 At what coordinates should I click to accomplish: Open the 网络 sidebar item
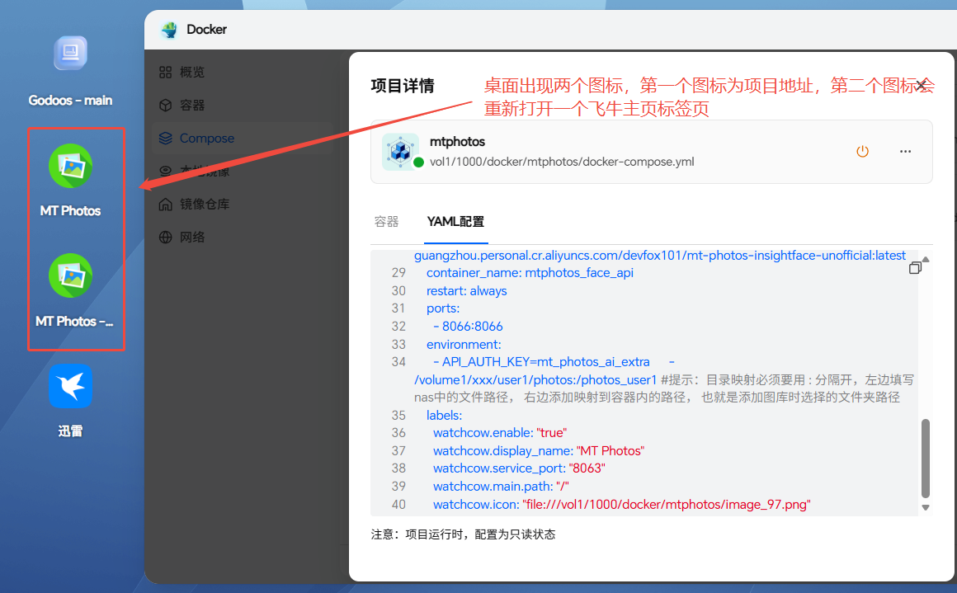pyautogui.click(x=242, y=237)
